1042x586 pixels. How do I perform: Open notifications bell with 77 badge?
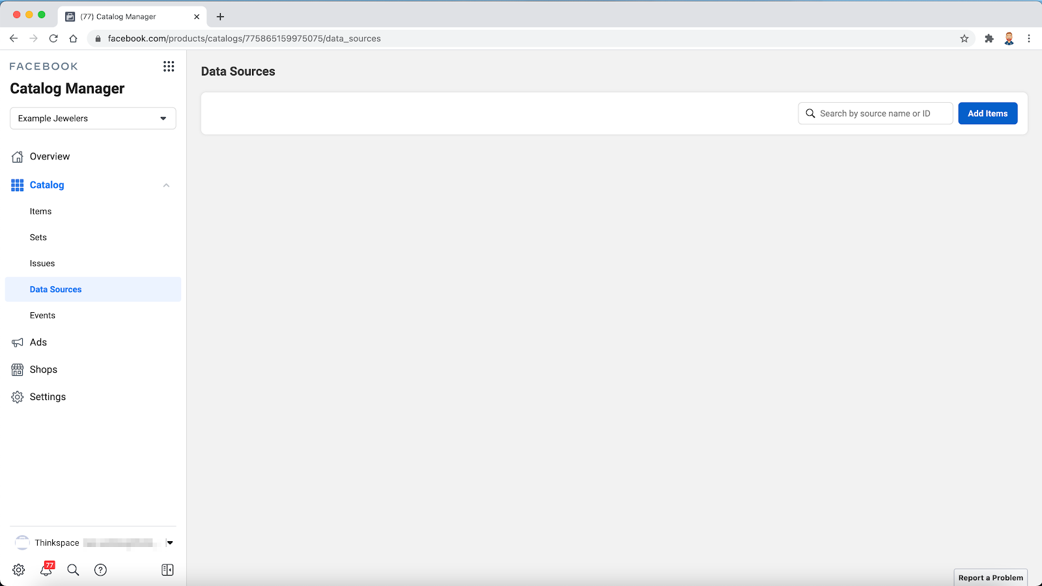tap(46, 569)
